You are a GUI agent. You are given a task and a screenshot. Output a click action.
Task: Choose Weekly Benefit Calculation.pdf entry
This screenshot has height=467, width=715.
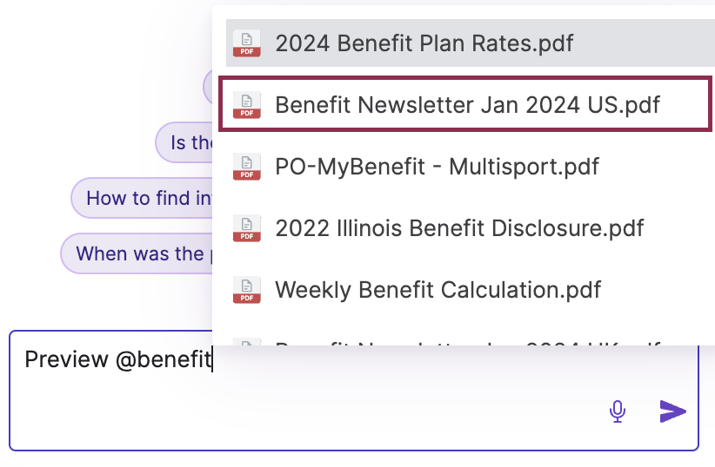point(470,290)
